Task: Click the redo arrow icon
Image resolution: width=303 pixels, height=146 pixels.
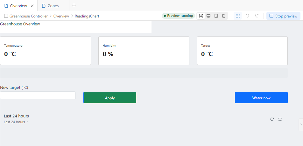Action: click(257, 16)
